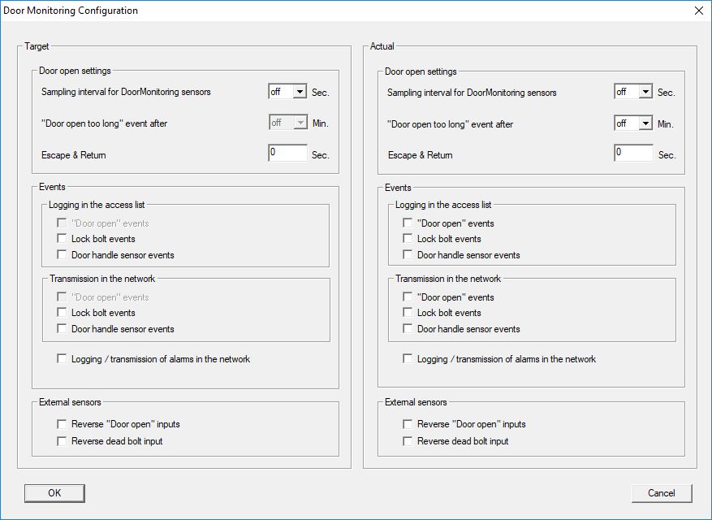Enable Actual network Door handle sensor events

(408, 329)
